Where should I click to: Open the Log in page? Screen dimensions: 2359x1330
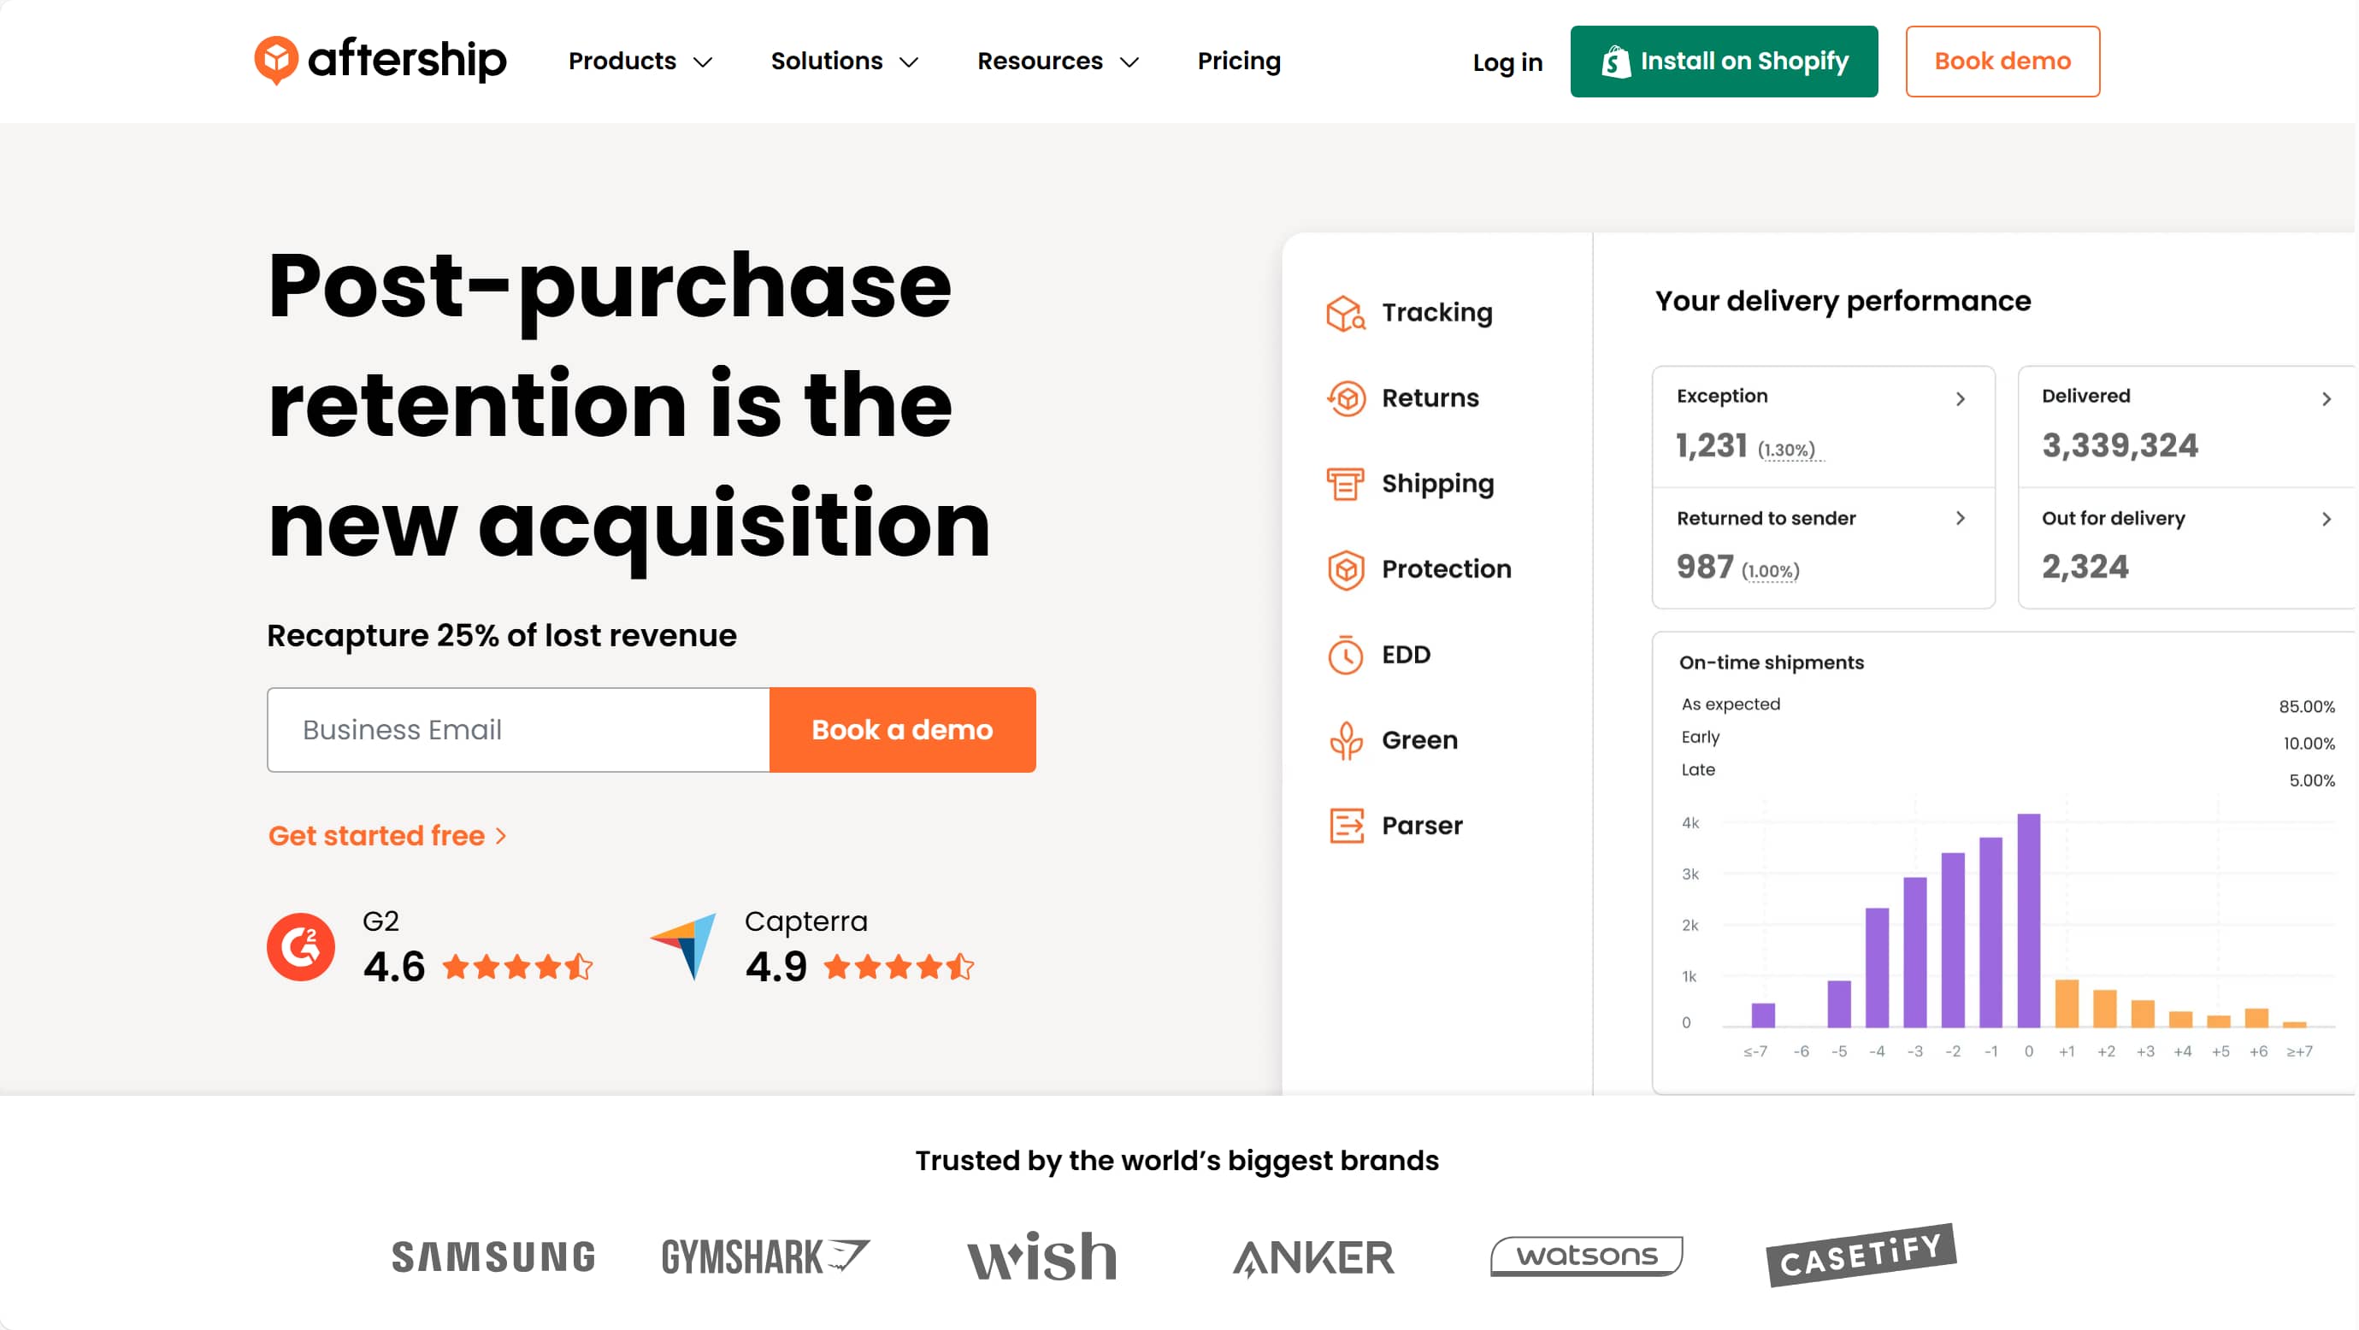[1507, 62]
